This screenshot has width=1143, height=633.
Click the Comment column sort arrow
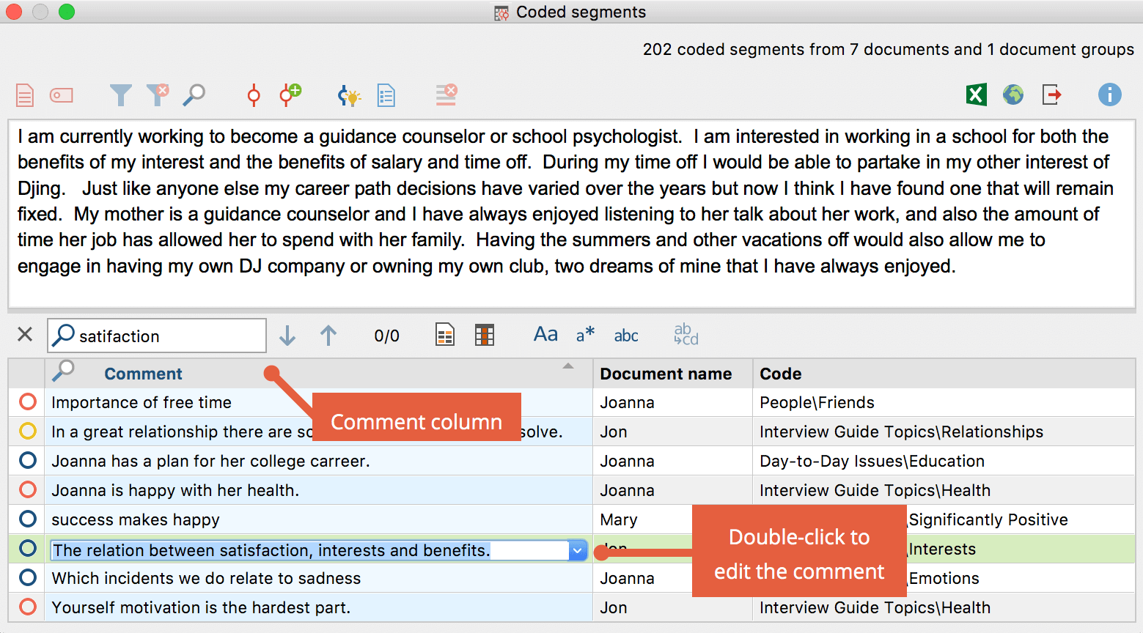568,366
